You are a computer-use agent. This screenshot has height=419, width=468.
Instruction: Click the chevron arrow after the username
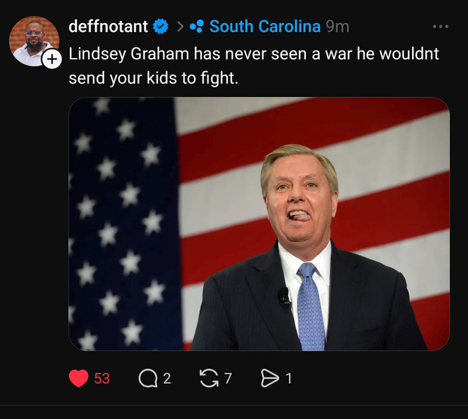180,27
